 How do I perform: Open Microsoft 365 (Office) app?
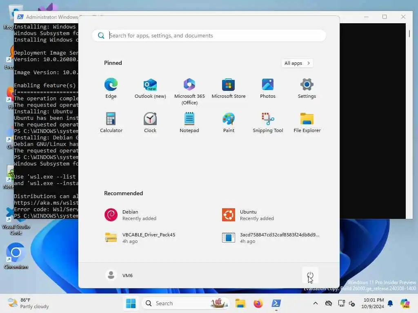pyautogui.click(x=189, y=92)
